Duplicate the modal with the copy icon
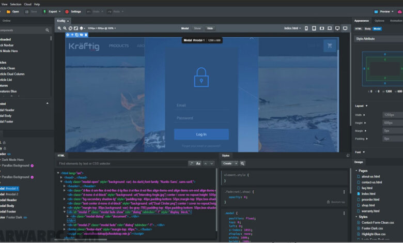Viewport: 403px width, 243px height. pos(76,35)
